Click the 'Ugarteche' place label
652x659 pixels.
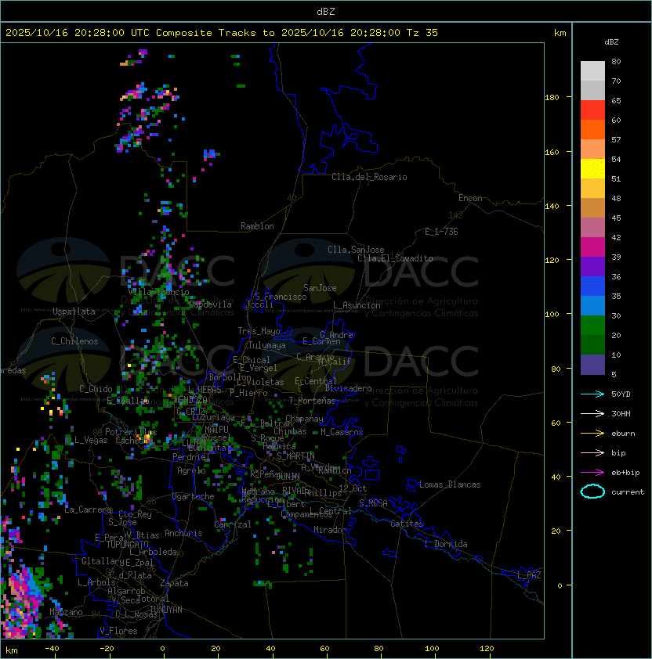click(x=194, y=496)
